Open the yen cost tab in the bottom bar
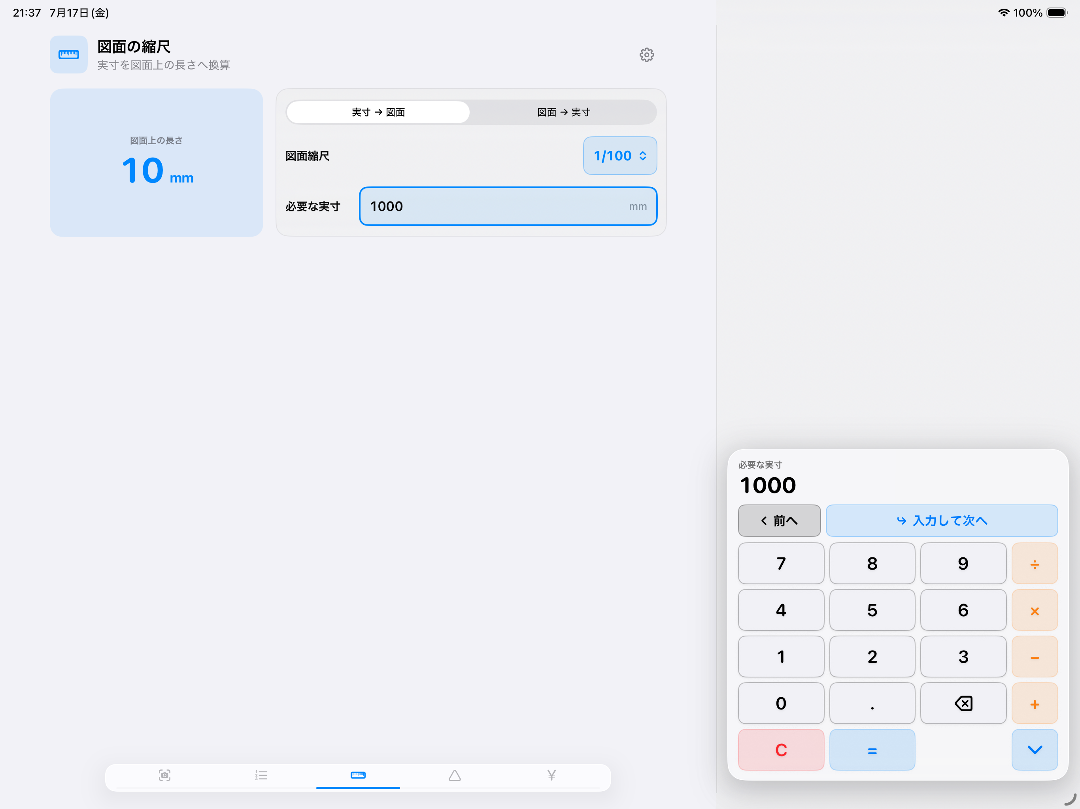Image resolution: width=1080 pixels, height=809 pixels. coord(551,775)
